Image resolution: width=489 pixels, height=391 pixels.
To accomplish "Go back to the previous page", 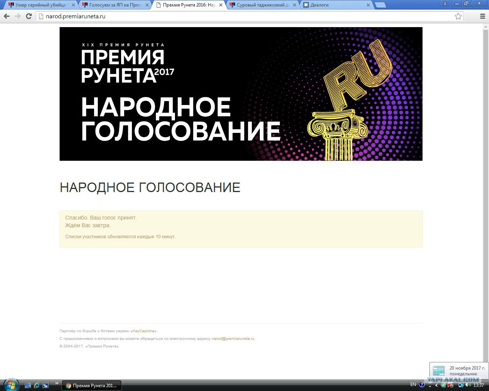I will pyautogui.click(x=6, y=16).
